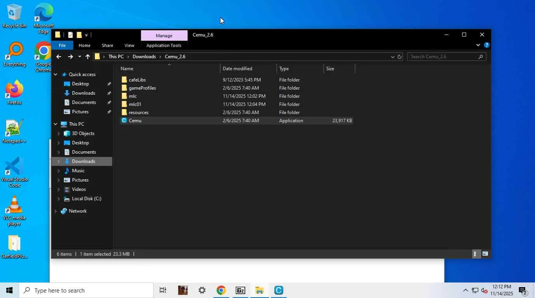Open the recent locations dropdown arrow

[x=79, y=57]
